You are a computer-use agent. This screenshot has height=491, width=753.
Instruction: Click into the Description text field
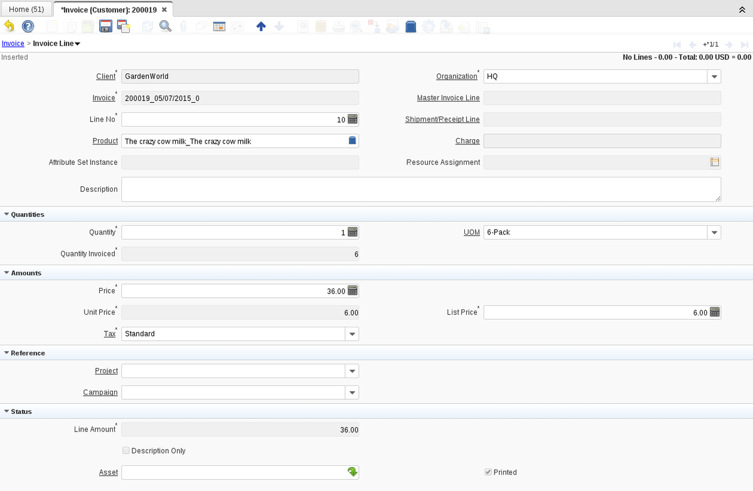click(420, 189)
